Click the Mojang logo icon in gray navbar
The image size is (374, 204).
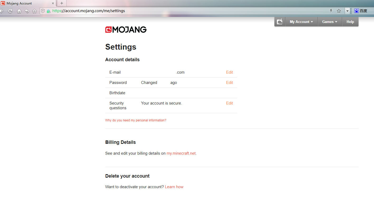pyautogui.click(x=280, y=22)
